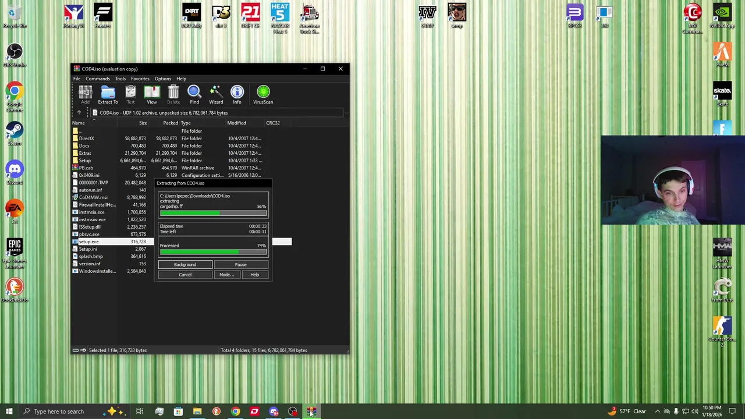Click the Mode... button
Viewport: 745px width, 419px height.
[x=227, y=275]
